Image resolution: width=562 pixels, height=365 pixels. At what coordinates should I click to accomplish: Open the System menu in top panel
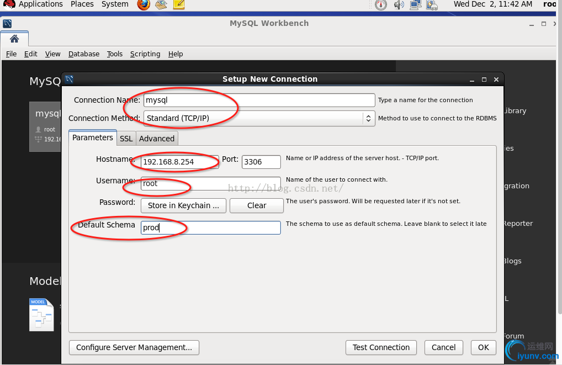[x=115, y=4]
